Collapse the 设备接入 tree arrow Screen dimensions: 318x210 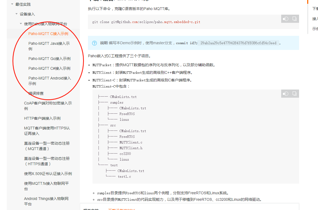17,14
